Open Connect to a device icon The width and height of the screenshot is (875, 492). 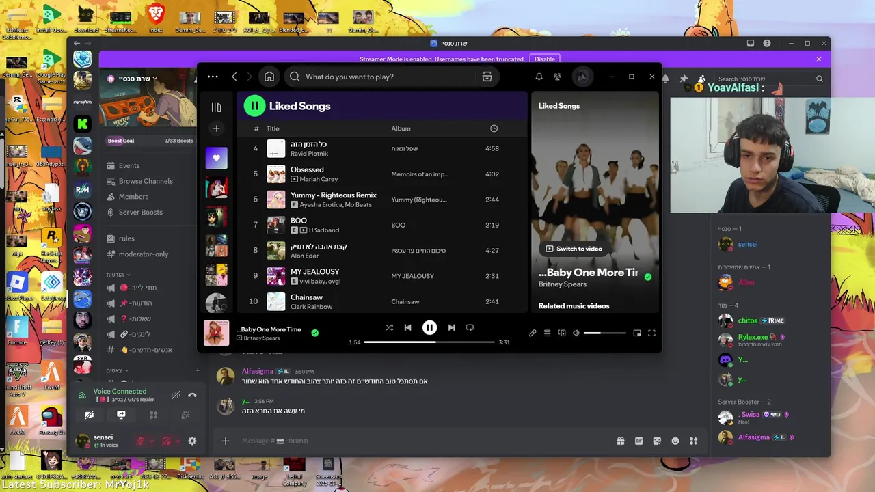tap(562, 333)
